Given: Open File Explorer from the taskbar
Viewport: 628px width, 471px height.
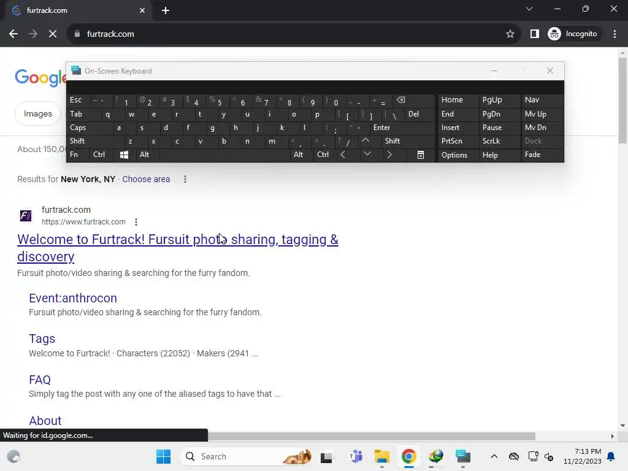Looking at the screenshot, I should click(381, 456).
